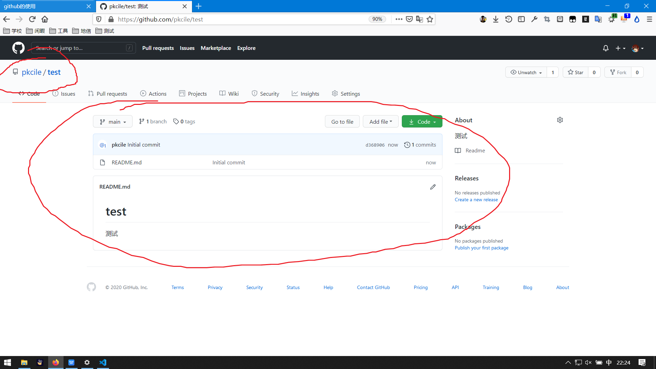This screenshot has width=656, height=369.
Task: Click Firefox reload page button
Action: (x=32, y=19)
